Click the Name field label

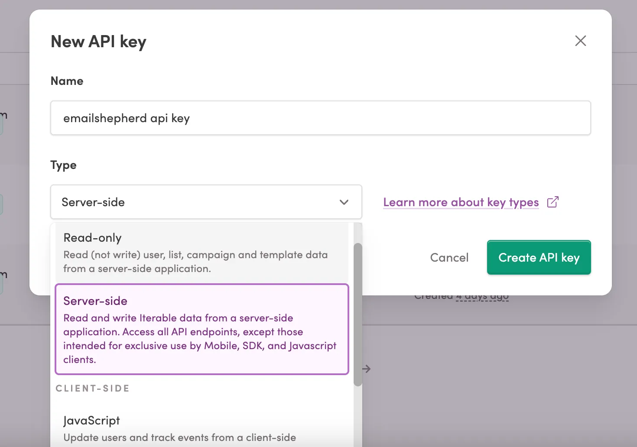67,81
